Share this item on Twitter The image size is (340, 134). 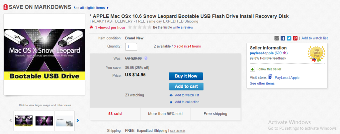tap(289, 38)
